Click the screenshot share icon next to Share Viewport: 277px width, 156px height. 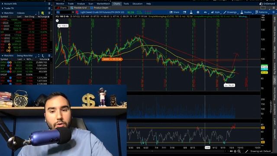click(184, 12)
